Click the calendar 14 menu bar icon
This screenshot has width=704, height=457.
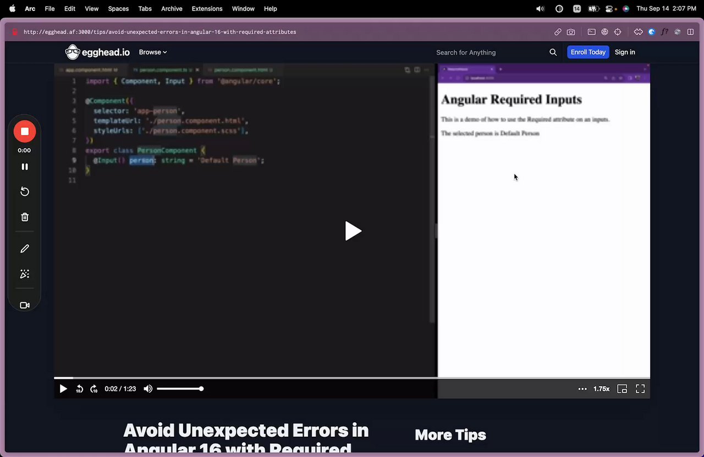[x=577, y=9]
